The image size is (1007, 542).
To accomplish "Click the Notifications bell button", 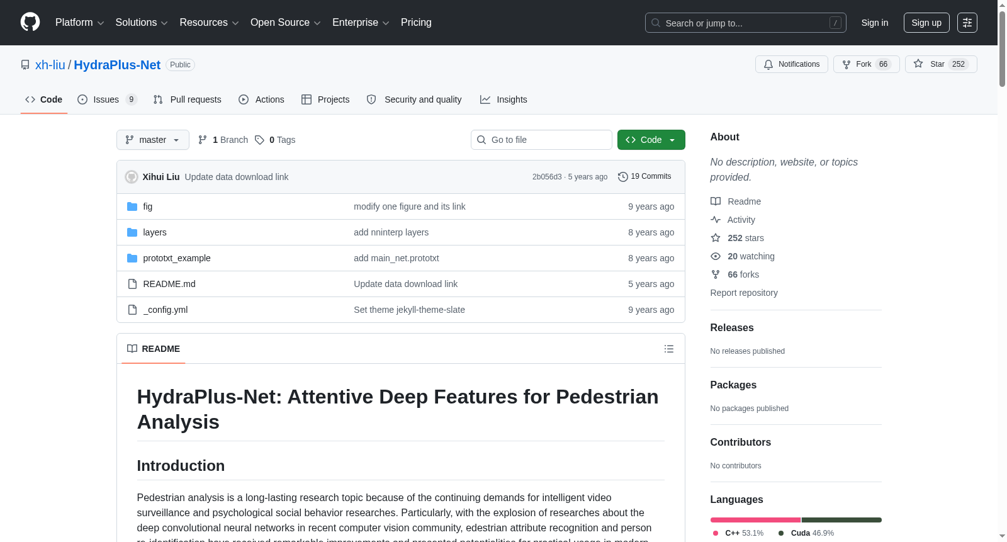I will click(792, 64).
